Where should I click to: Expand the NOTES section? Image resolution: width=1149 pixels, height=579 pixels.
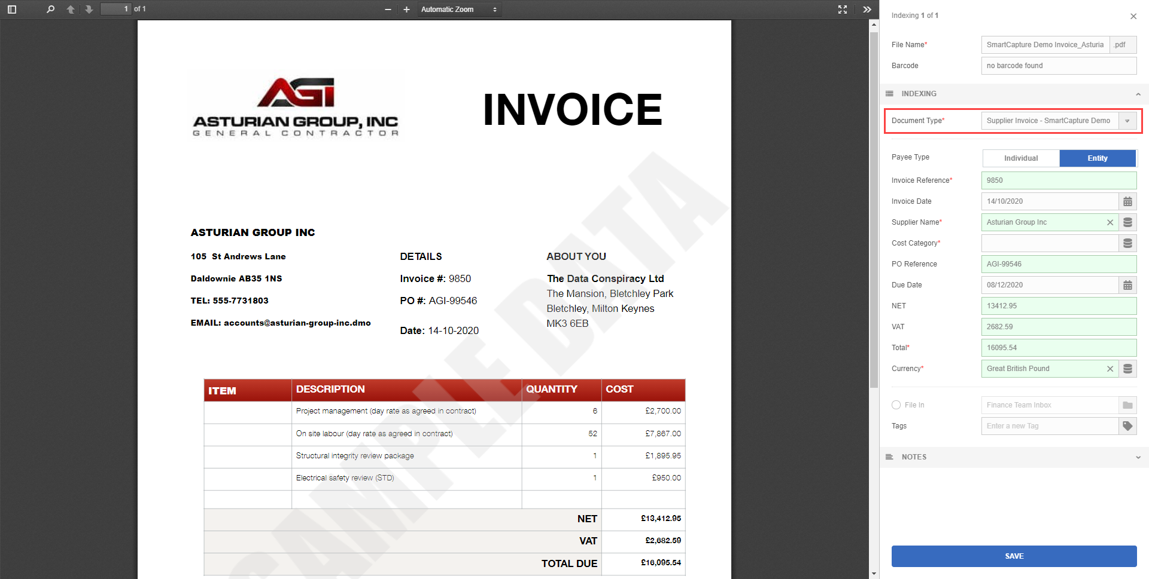[1138, 457]
